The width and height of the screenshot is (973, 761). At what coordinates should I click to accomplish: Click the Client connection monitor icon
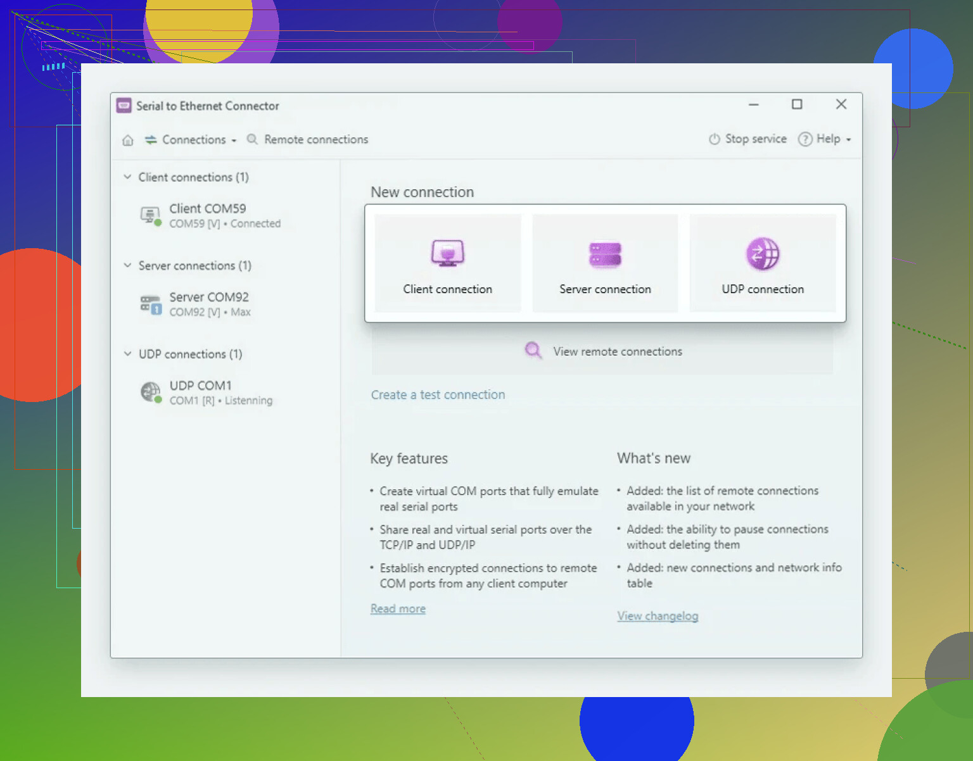(447, 254)
